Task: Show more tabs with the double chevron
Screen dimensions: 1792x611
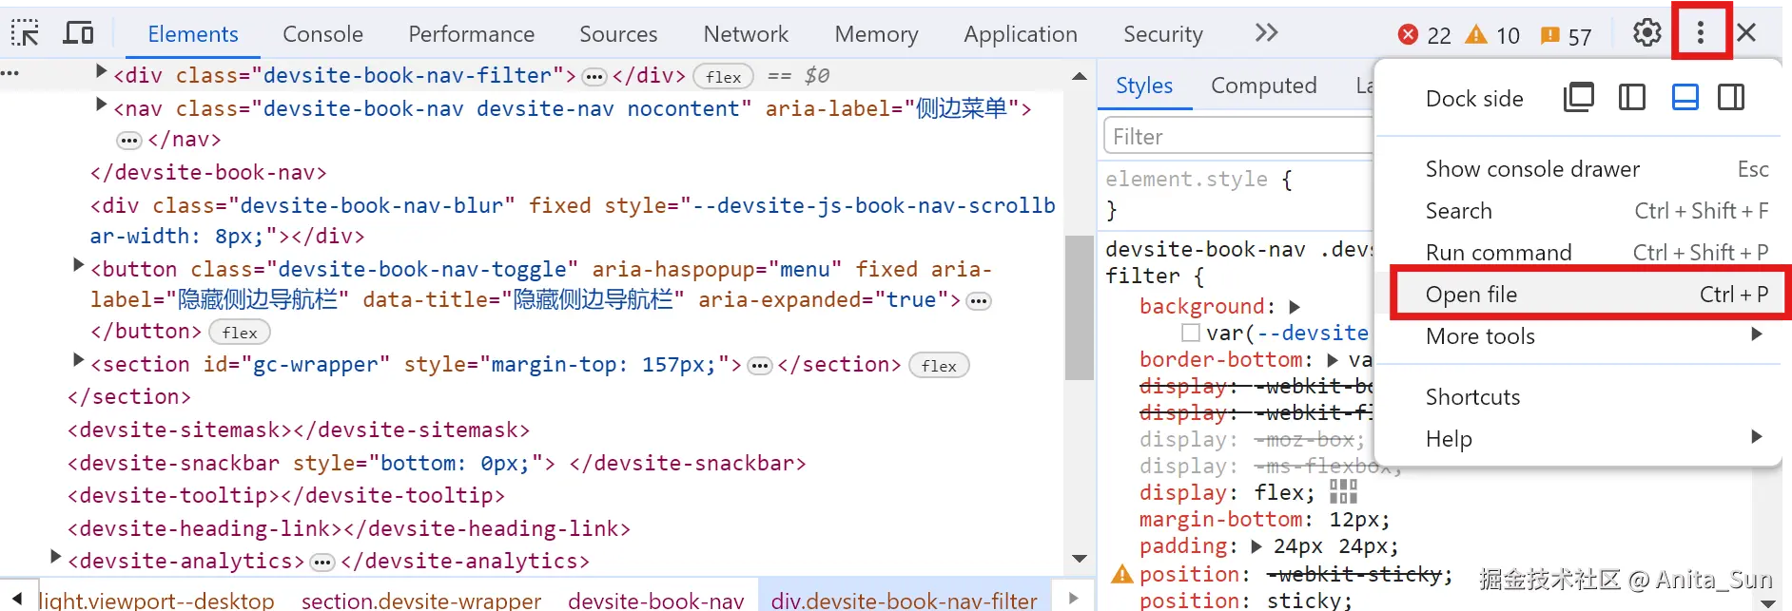Action: point(1266,33)
